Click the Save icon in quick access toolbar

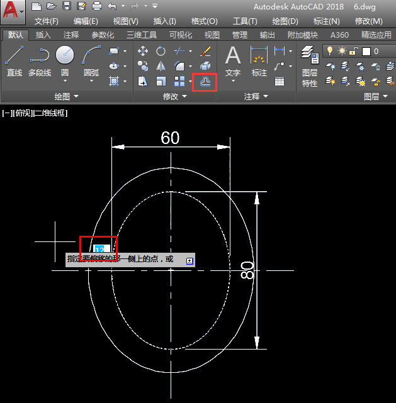[66, 6]
